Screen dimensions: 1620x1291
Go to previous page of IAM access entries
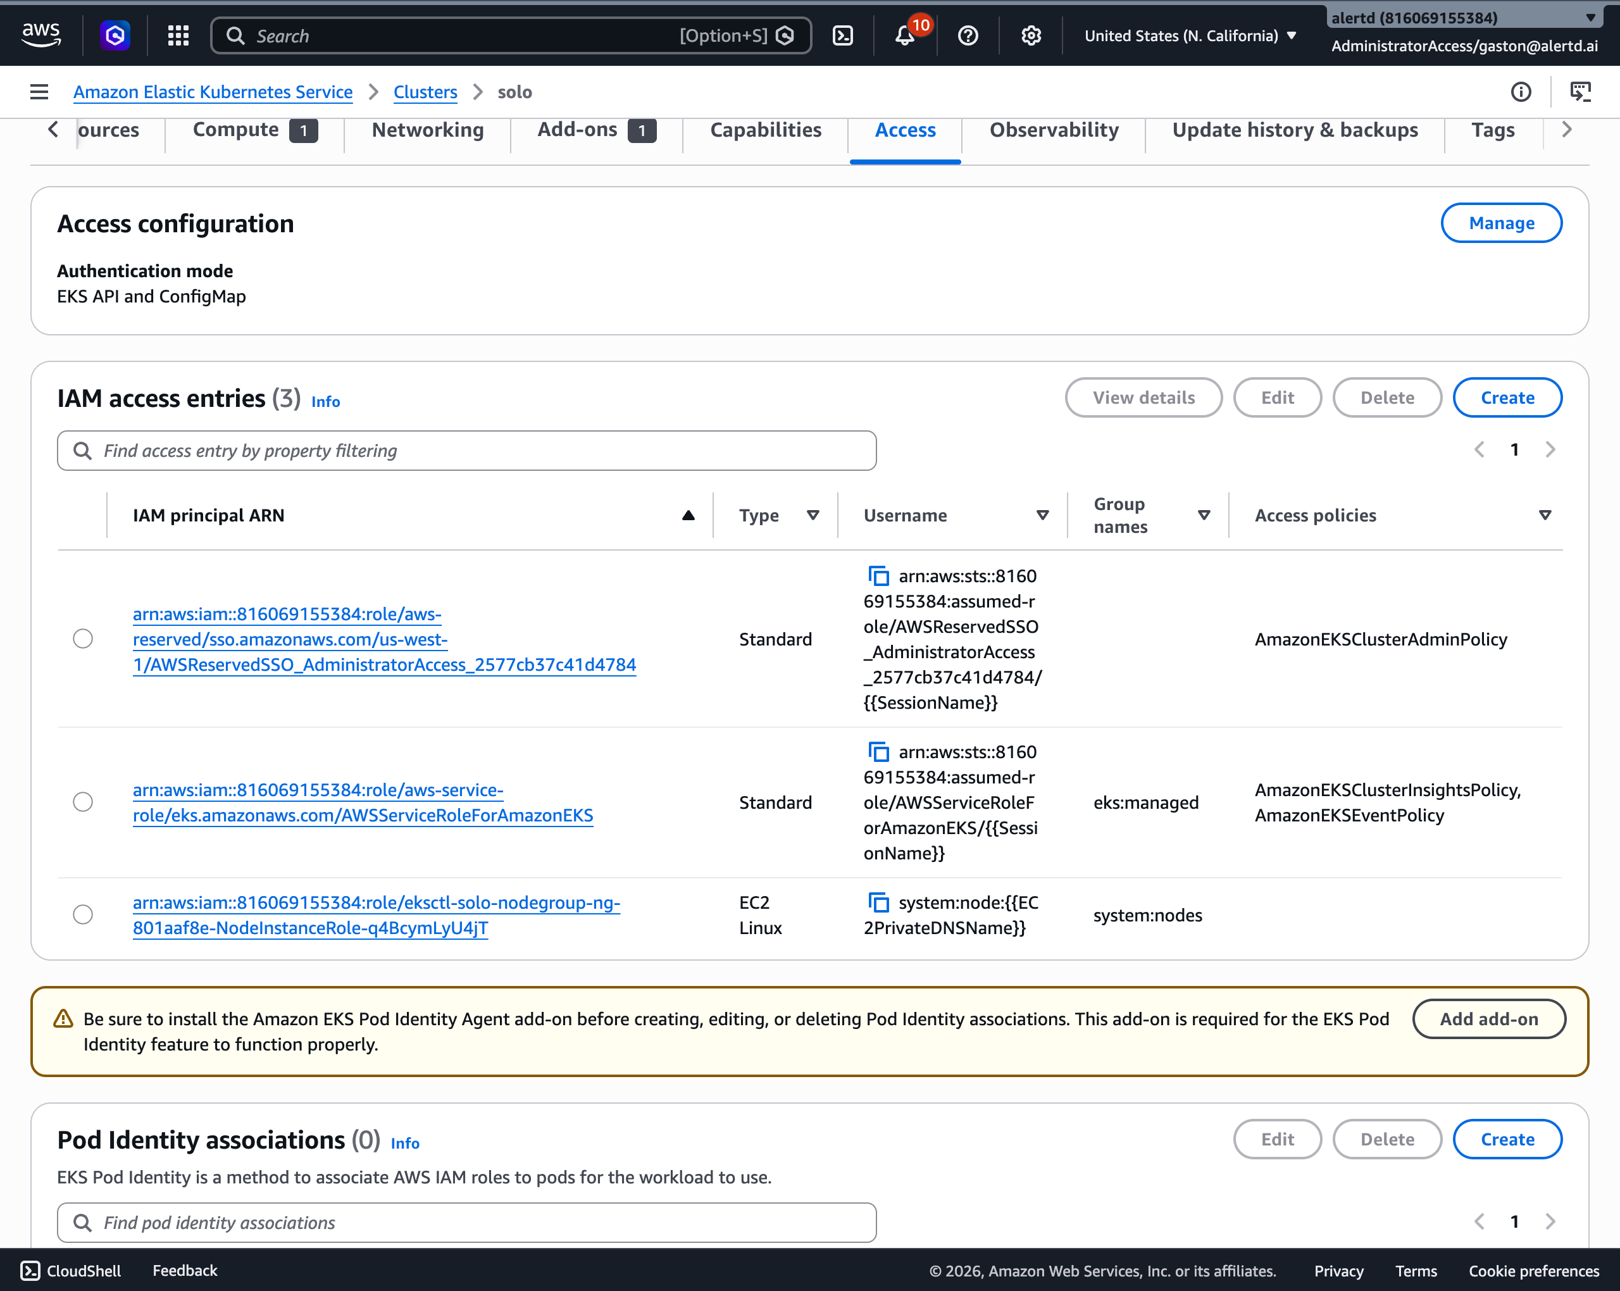[1480, 449]
